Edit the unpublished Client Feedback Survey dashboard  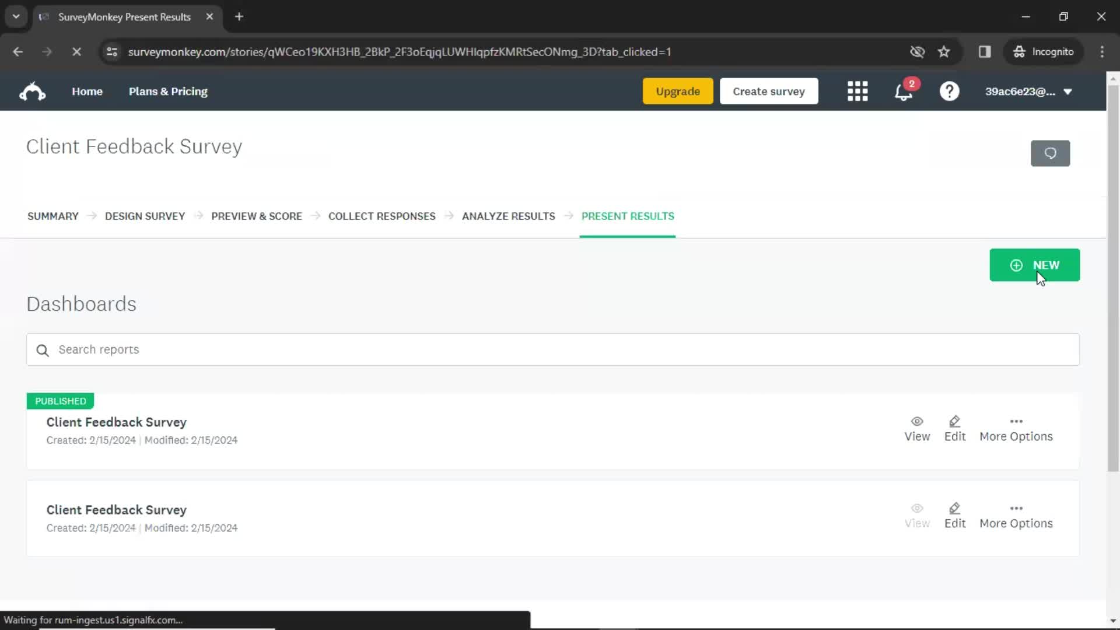(955, 516)
